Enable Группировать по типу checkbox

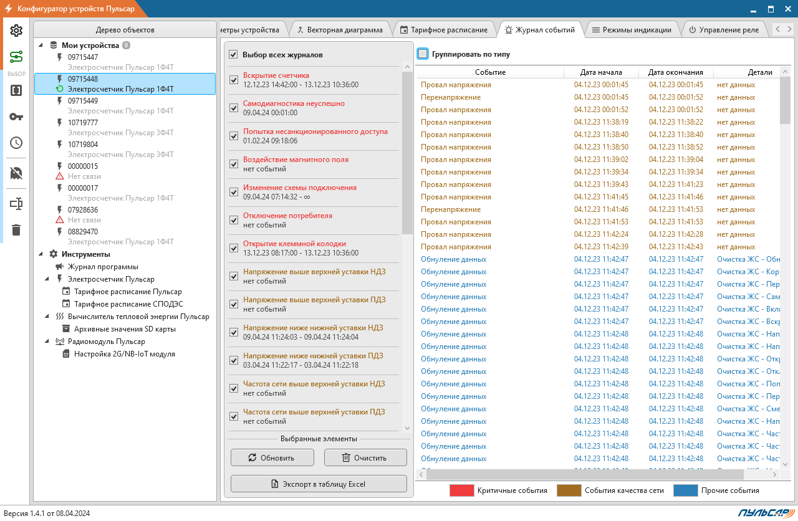click(x=423, y=54)
